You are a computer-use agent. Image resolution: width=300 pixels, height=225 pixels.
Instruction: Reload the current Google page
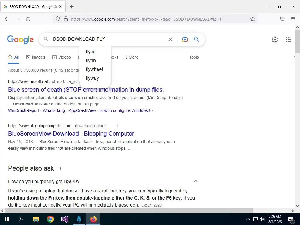pyautogui.click(x=28, y=19)
